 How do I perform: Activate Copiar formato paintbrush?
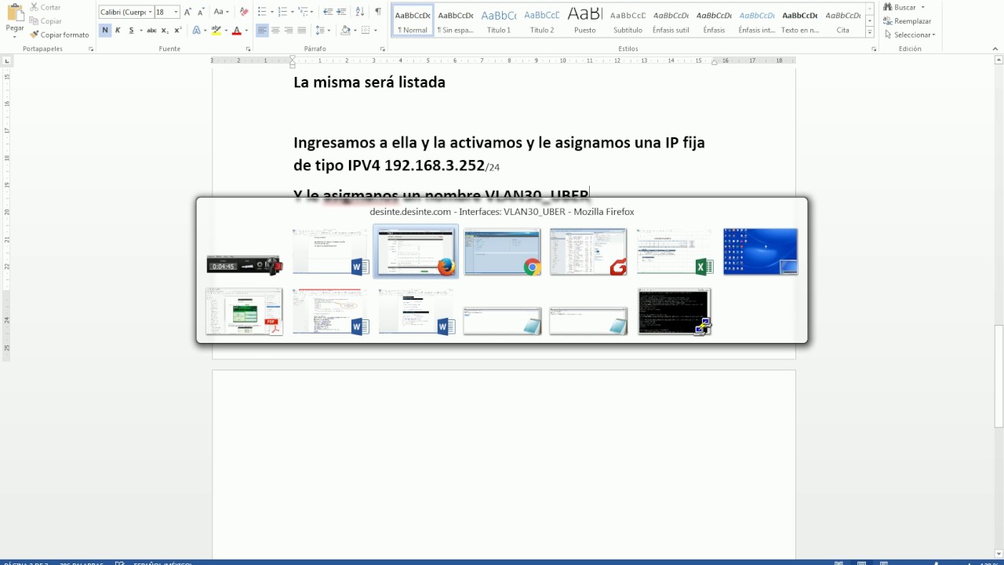[60, 35]
